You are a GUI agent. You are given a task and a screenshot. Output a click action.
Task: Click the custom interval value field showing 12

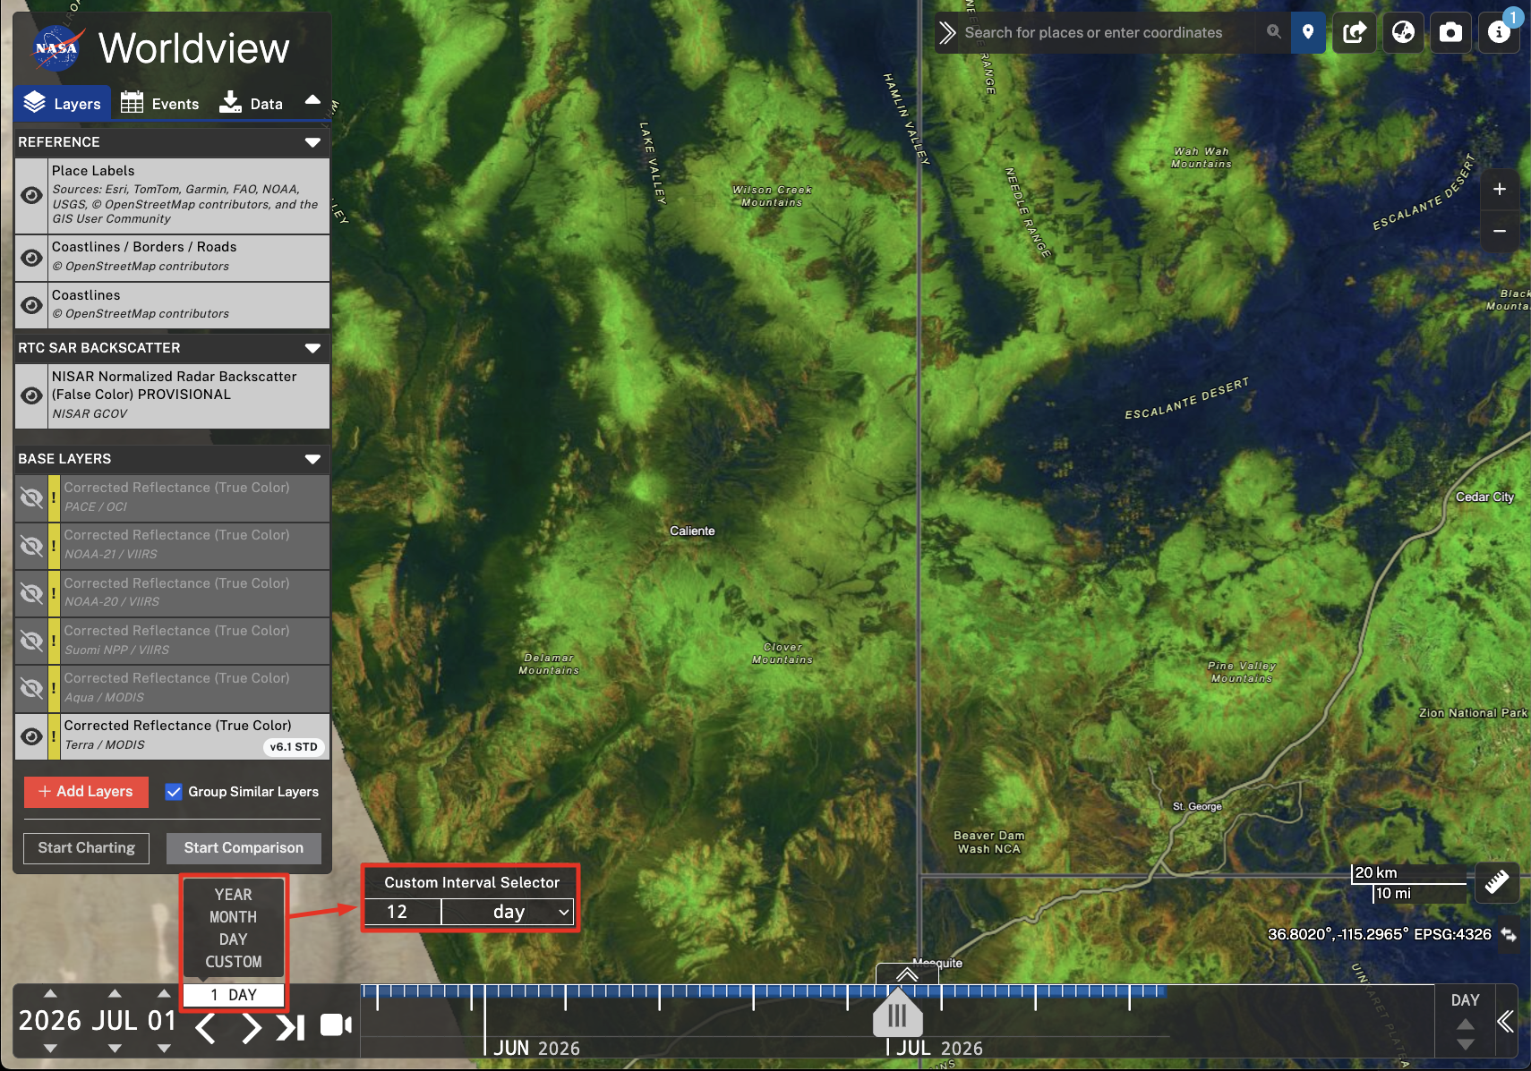pyautogui.click(x=403, y=912)
